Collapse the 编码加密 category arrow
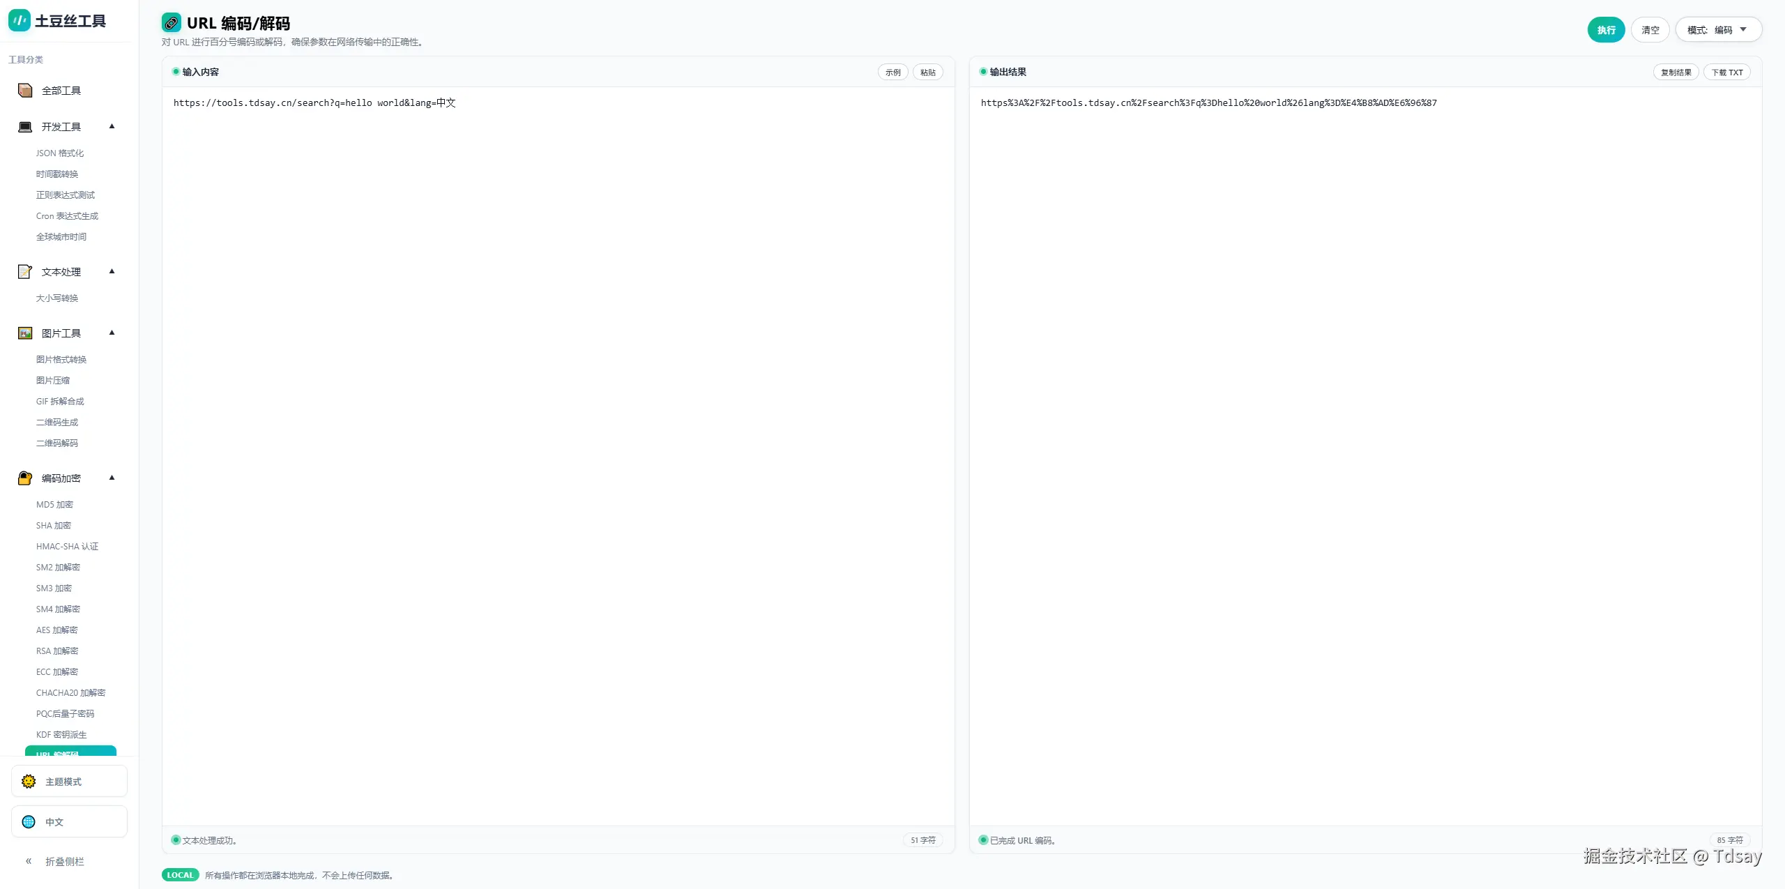1785x889 pixels. tap(112, 478)
